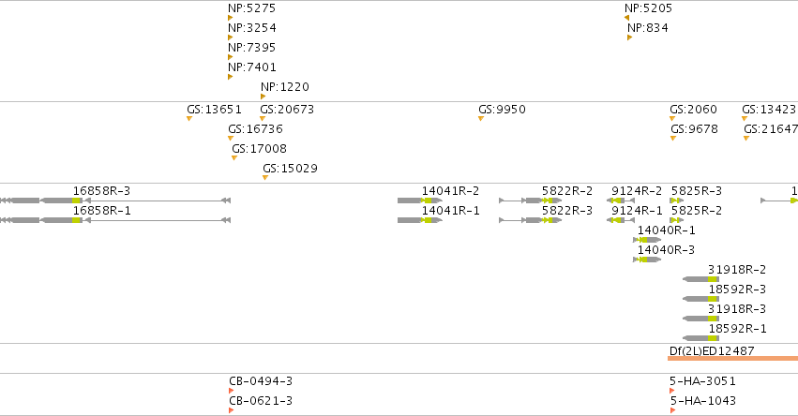
Task: Click the left-pointing triangle under NP:5205
Action: coord(627,18)
